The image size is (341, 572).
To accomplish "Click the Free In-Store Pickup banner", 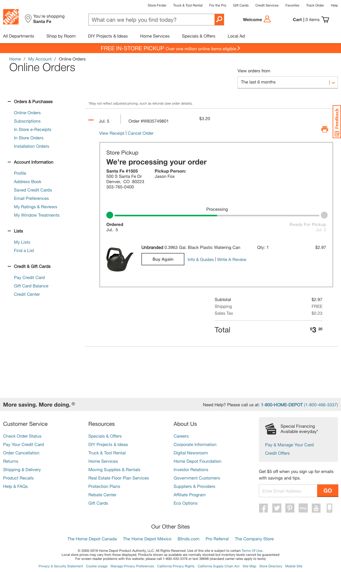I will tap(170, 48).
